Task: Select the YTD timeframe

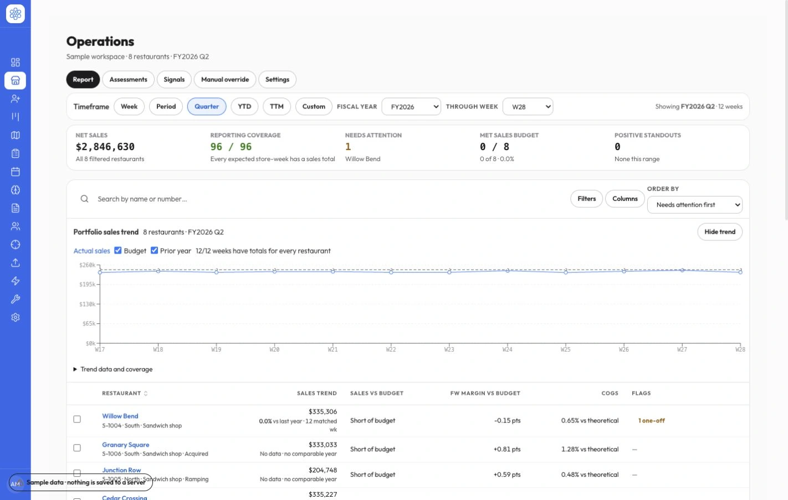Action: [244, 107]
